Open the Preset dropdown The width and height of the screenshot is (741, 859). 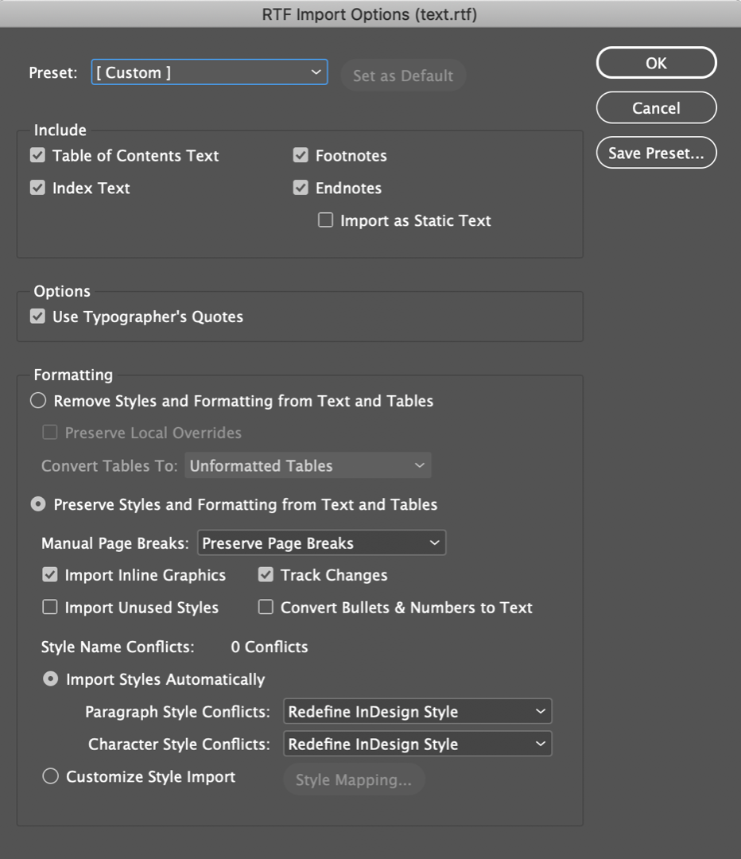point(209,72)
